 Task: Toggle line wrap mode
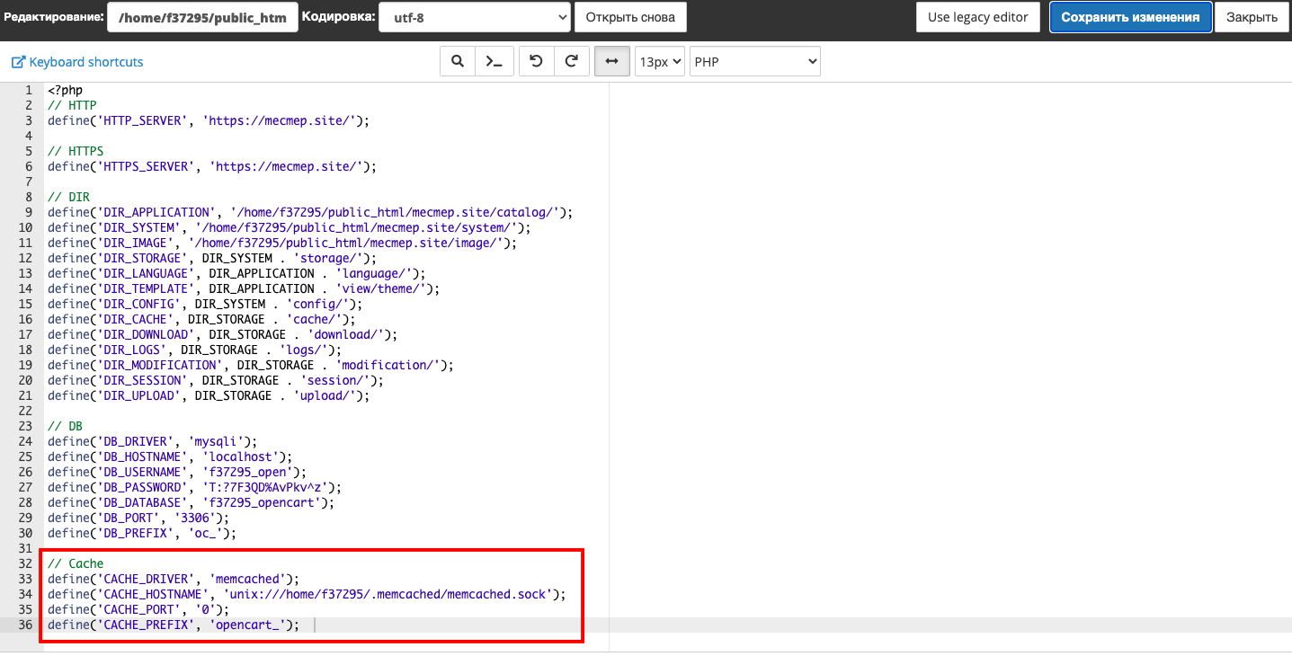[x=612, y=62]
